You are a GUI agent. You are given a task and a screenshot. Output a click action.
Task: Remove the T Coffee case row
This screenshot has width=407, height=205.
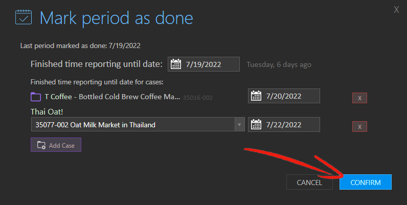(x=359, y=98)
